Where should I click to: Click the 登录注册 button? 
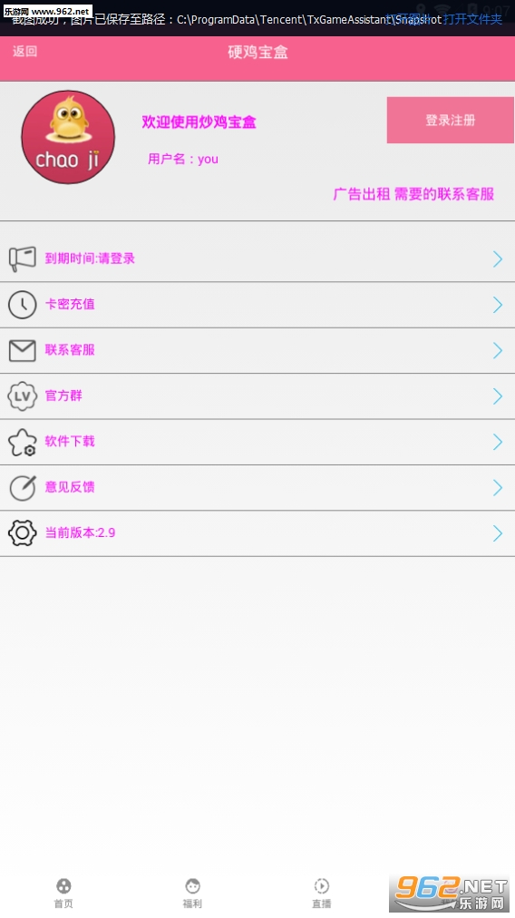450,120
